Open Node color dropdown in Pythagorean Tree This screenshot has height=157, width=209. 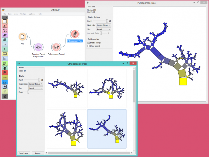click(103, 25)
